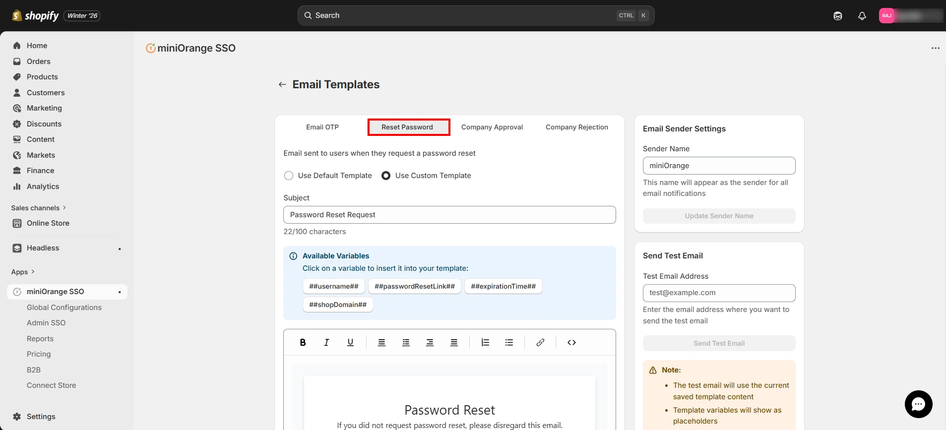Focus the Search bar
Image resolution: width=946 pixels, height=430 pixels.
(476, 16)
